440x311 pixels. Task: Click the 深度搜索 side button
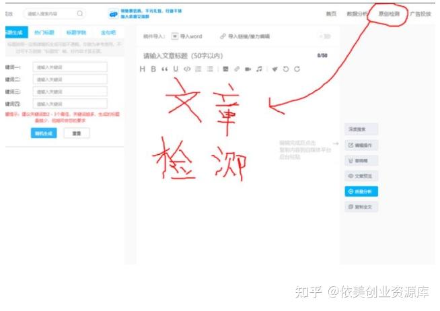pyautogui.click(x=361, y=129)
